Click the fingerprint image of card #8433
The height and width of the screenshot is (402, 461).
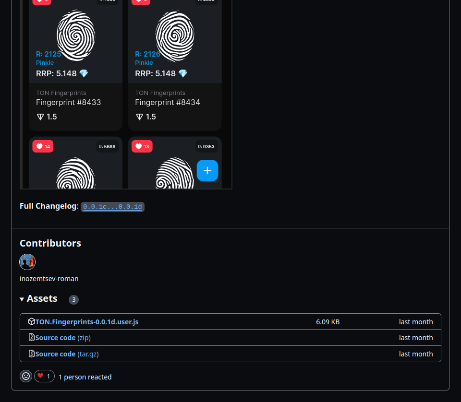click(76, 35)
